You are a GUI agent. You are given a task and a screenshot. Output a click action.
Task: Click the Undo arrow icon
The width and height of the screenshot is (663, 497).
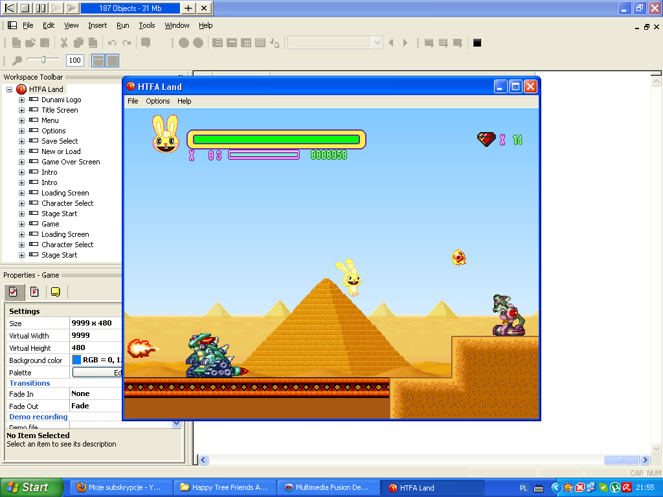pyautogui.click(x=112, y=43)
